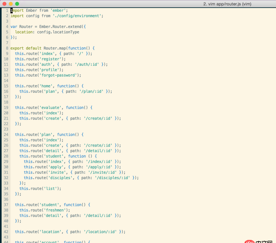The image size is (276, 243).
Task: Click 'var Router' declaration in line 4
Action: (x=21, y=27)
